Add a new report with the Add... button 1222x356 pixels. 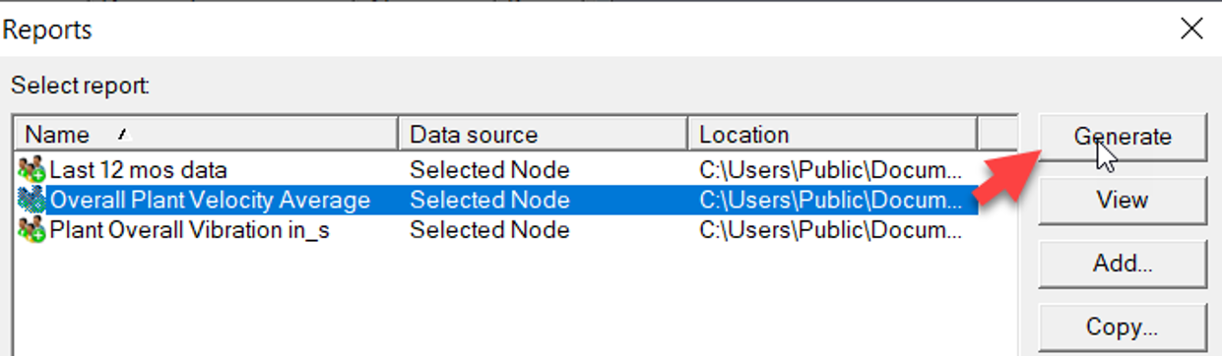1123,263
